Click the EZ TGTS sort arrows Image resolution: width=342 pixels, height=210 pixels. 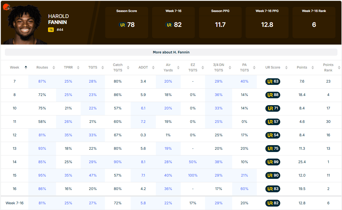click(203, 67)
